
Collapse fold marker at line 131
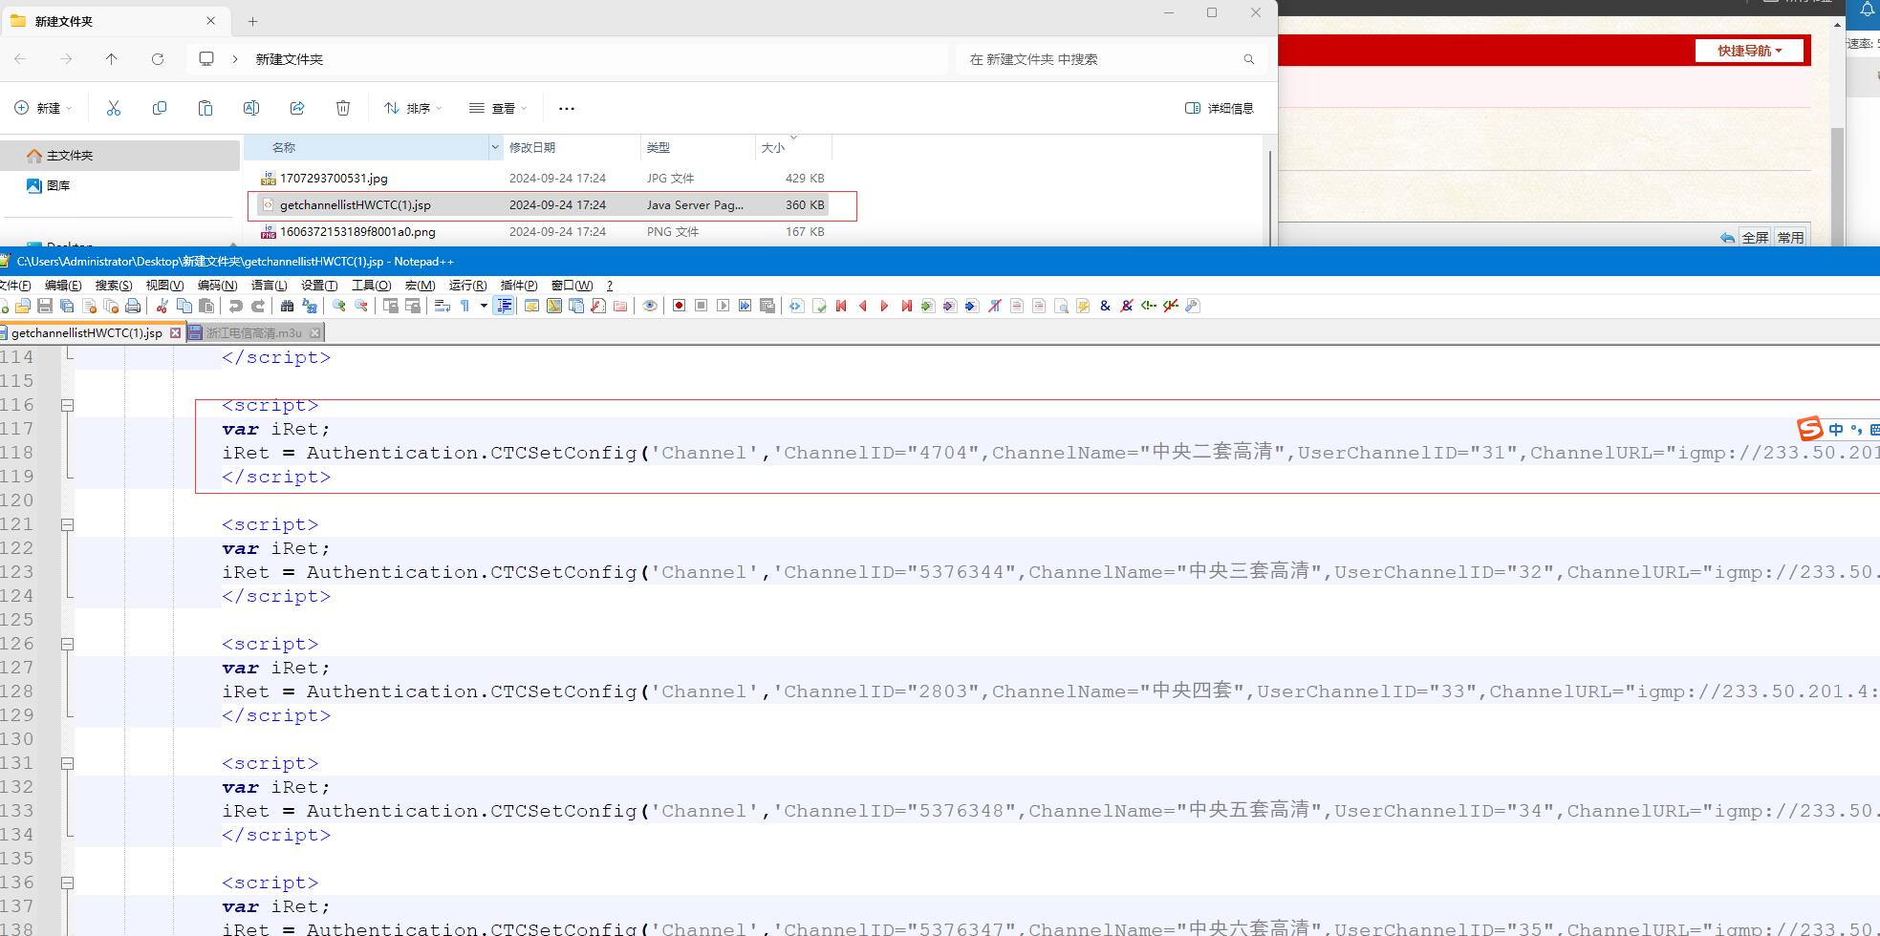click(67, 763)
